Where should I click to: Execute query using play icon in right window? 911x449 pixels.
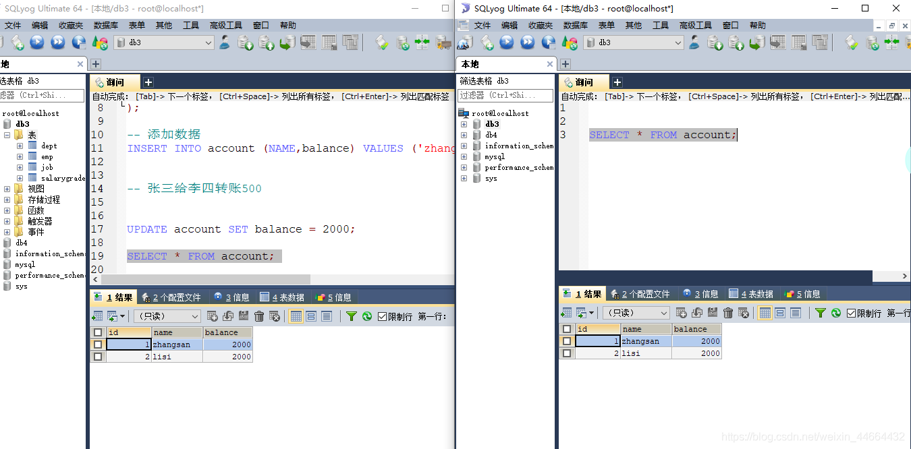pyautogui.click(x=507, y=42)
